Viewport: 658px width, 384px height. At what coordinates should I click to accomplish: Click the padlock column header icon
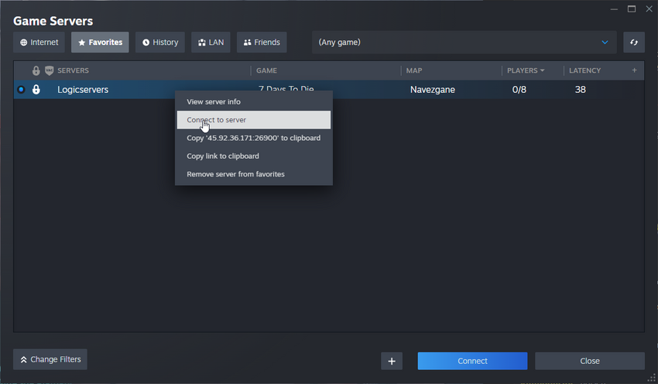tap(36, 70)
